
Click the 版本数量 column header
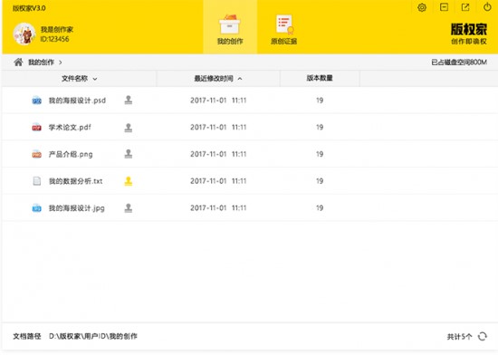[320, 78]
